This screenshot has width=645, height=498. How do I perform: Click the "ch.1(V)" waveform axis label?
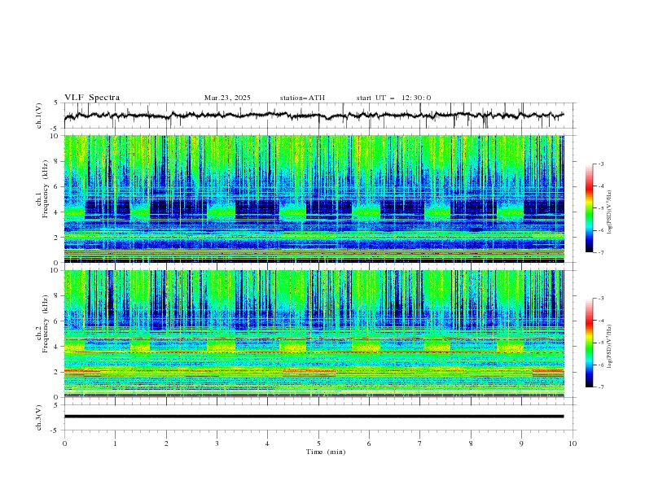pos(39,116)
